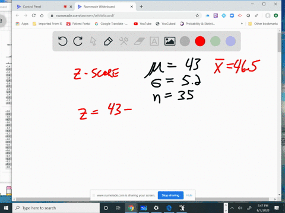Insert an image with picture tool

coord(170,41)
